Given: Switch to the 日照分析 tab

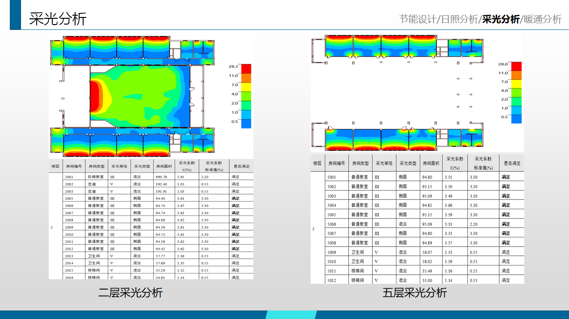Looking at the screenshot, I should [x=459, y=19].
